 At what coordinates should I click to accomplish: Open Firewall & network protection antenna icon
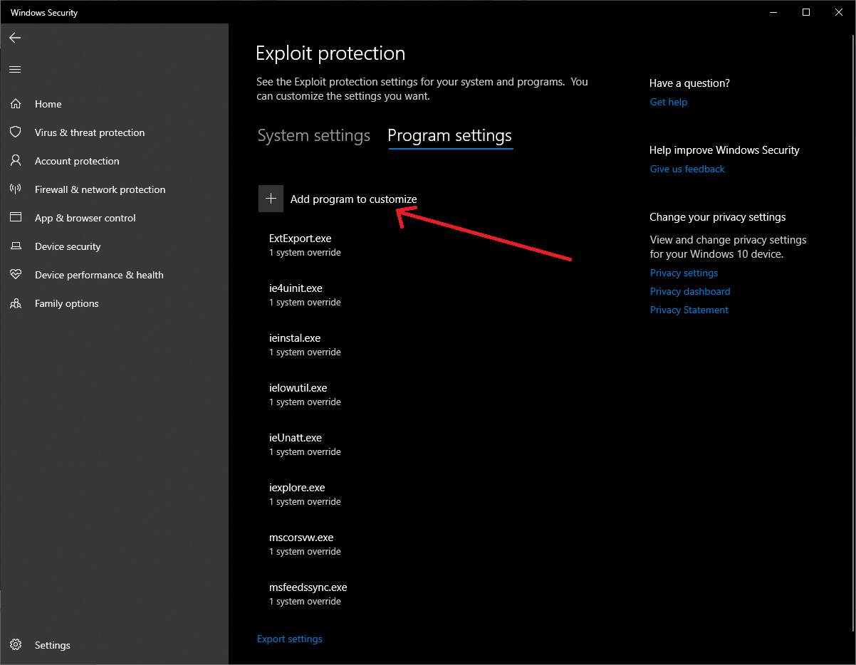click(16, 189)
